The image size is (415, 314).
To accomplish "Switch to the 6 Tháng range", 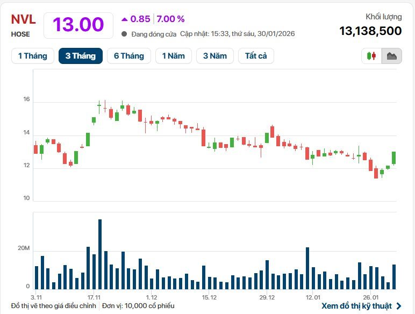I will coord(128,56).
